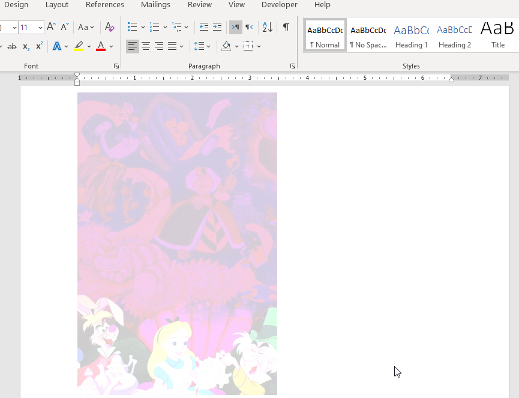Switch to the Review tab
This screenshot has width=519, height=398.
pos(200,5)
